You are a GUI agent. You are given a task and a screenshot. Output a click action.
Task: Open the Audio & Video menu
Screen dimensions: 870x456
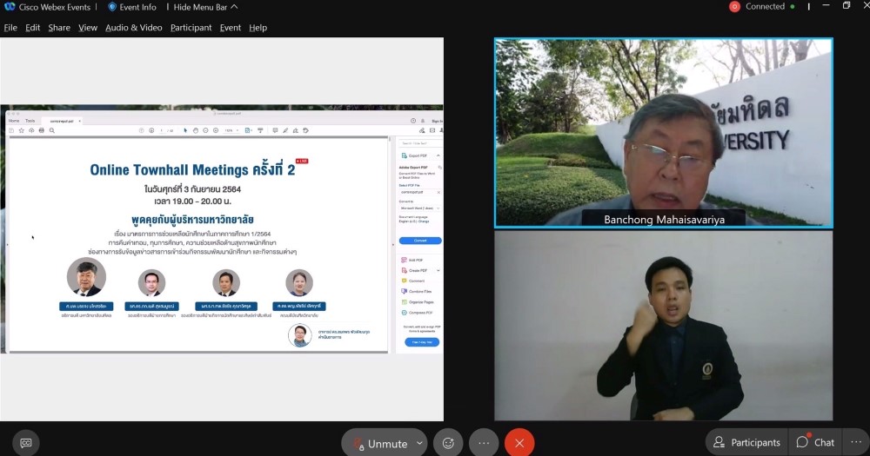tap(133, 28)
